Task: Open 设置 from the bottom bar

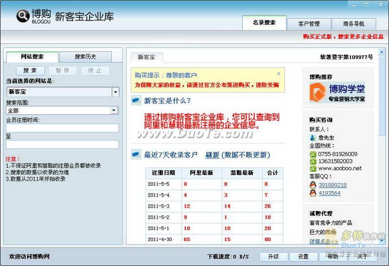Action: point(303,257)
